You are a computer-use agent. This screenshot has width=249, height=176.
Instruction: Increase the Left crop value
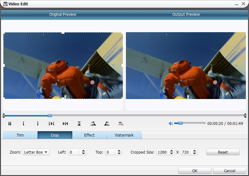pos(84,150)
